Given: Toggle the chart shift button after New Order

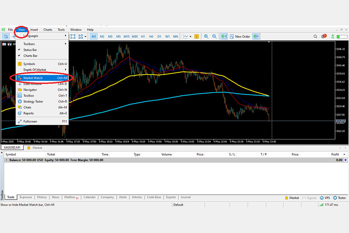Looking at the screenshot, I should [x=256, y=37].
